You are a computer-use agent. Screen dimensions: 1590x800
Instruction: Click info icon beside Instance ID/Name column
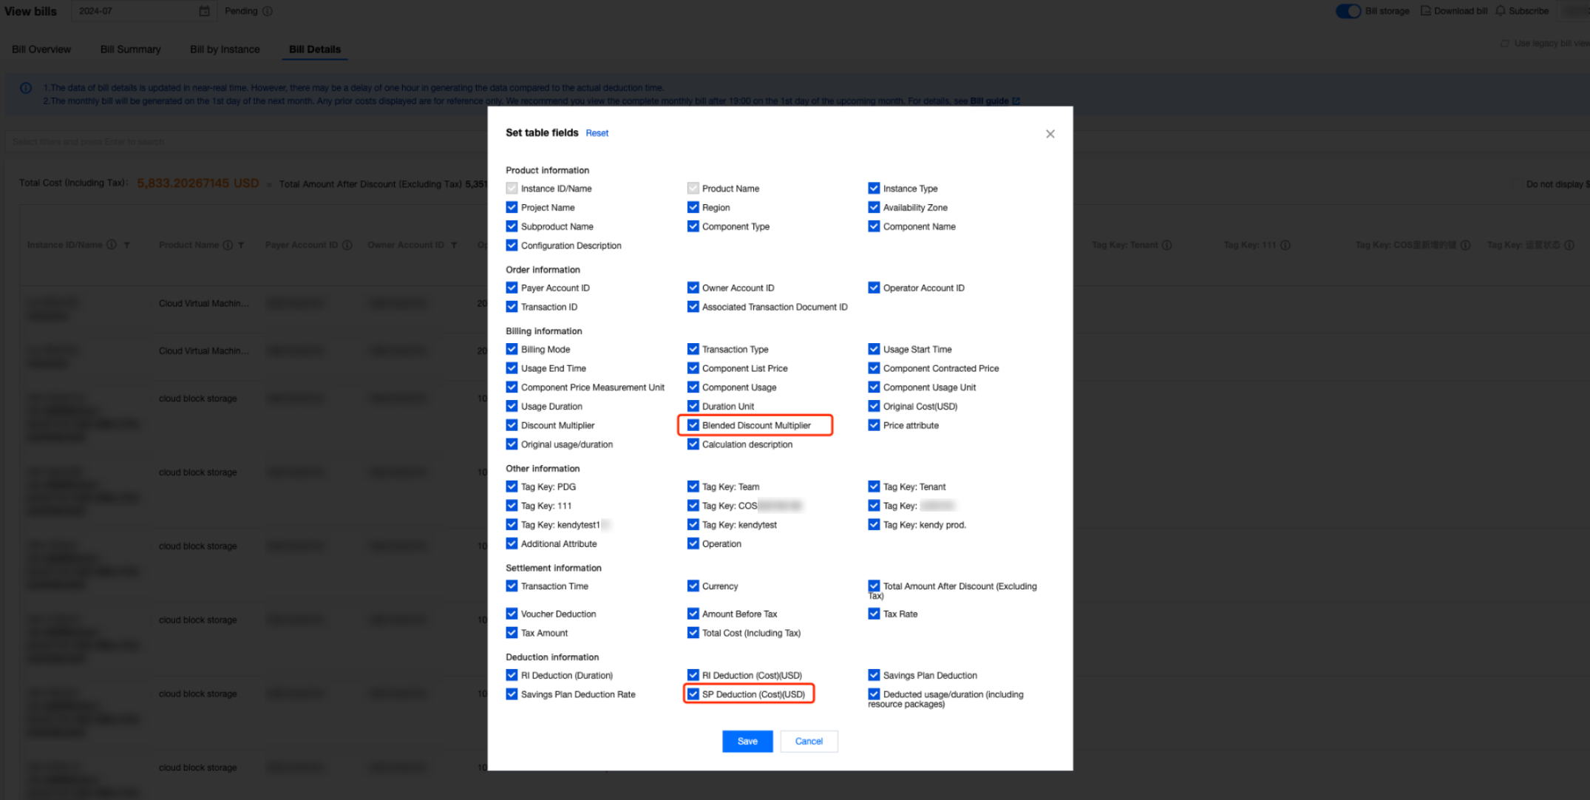112,245
